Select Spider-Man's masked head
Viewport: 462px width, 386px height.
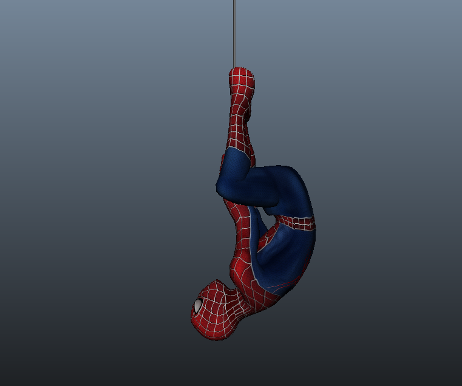tap(218, 310)
